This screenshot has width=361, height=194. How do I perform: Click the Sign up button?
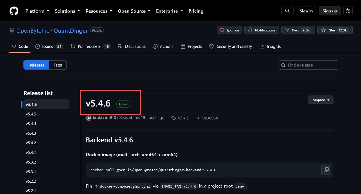330,11
